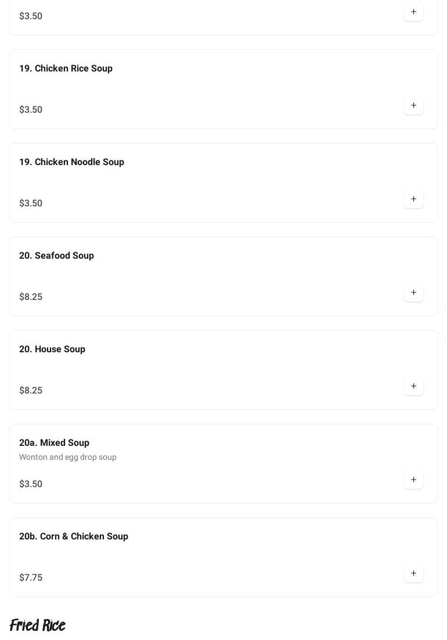Click the $7.75 price label

31,578
